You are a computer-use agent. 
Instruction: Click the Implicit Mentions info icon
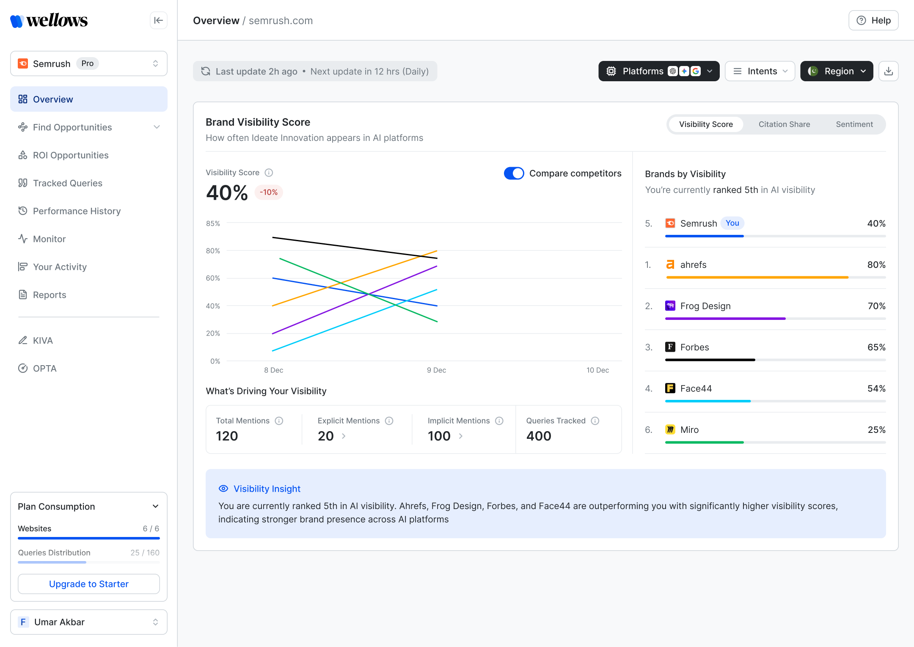(x=499, y=421)
